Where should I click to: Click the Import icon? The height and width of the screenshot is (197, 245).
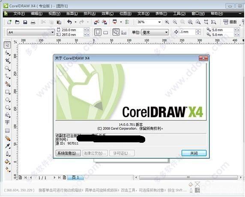pyautogui.click(x=96, y=22)
